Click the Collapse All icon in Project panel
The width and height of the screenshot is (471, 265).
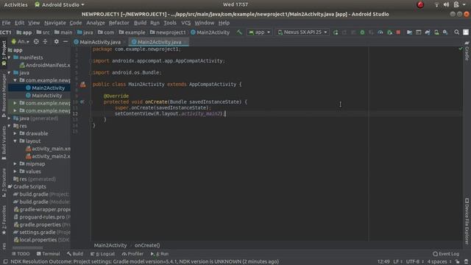tap(45, 42)
